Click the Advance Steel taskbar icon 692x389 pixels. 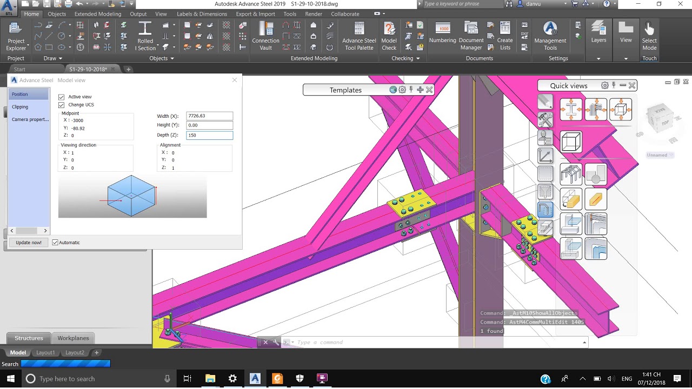(x=255, y=379)
